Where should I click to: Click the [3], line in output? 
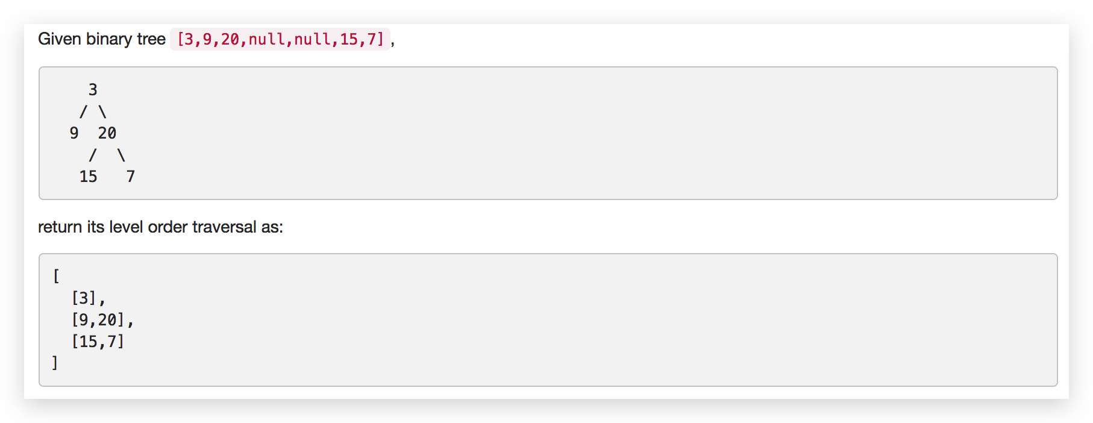[89, 298]
